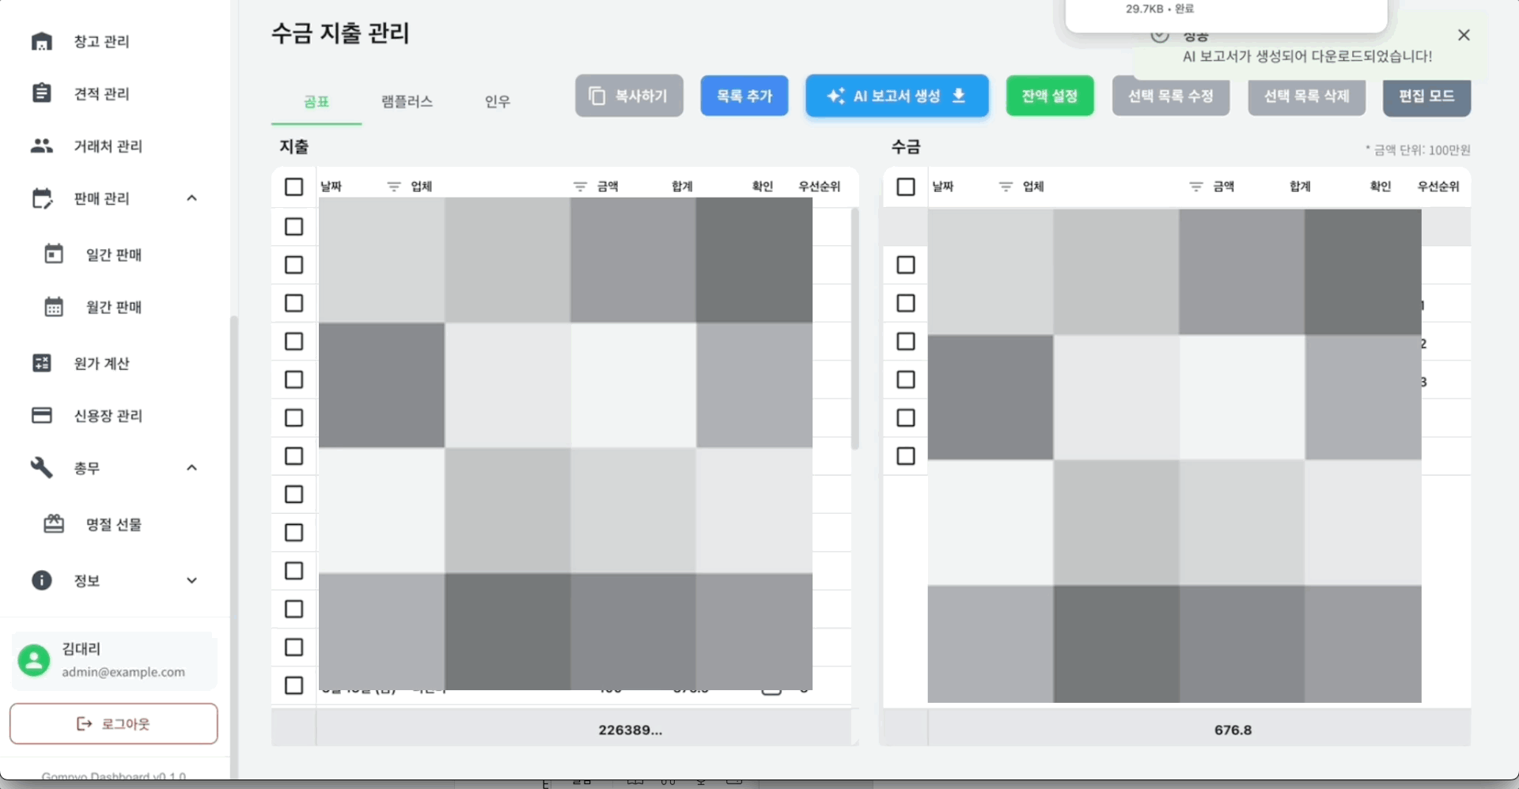Switch to the 인우 tab
Image resolution: width=1519 pixels, height=789 pixels.
pyautogui.click(x=497, y=101)
